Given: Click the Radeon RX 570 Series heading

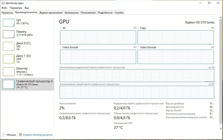Looking at the screenshot, I should point(200,22).
